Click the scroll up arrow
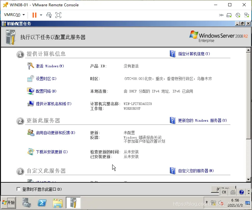Image resolution: width=252 pixels, height=210 pixels. (248, 50)
